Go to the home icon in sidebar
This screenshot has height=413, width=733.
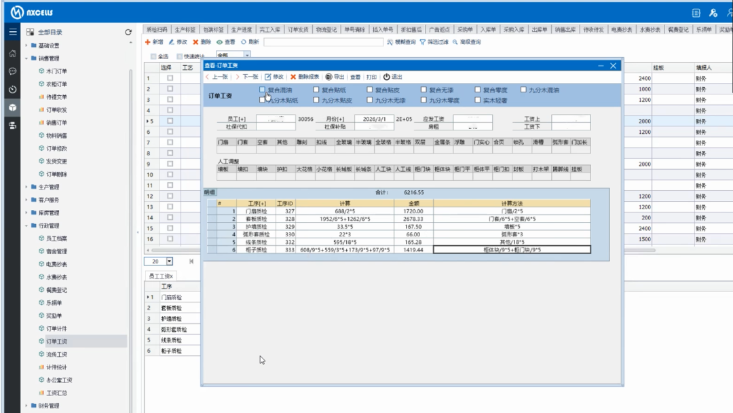click(13, 53)
